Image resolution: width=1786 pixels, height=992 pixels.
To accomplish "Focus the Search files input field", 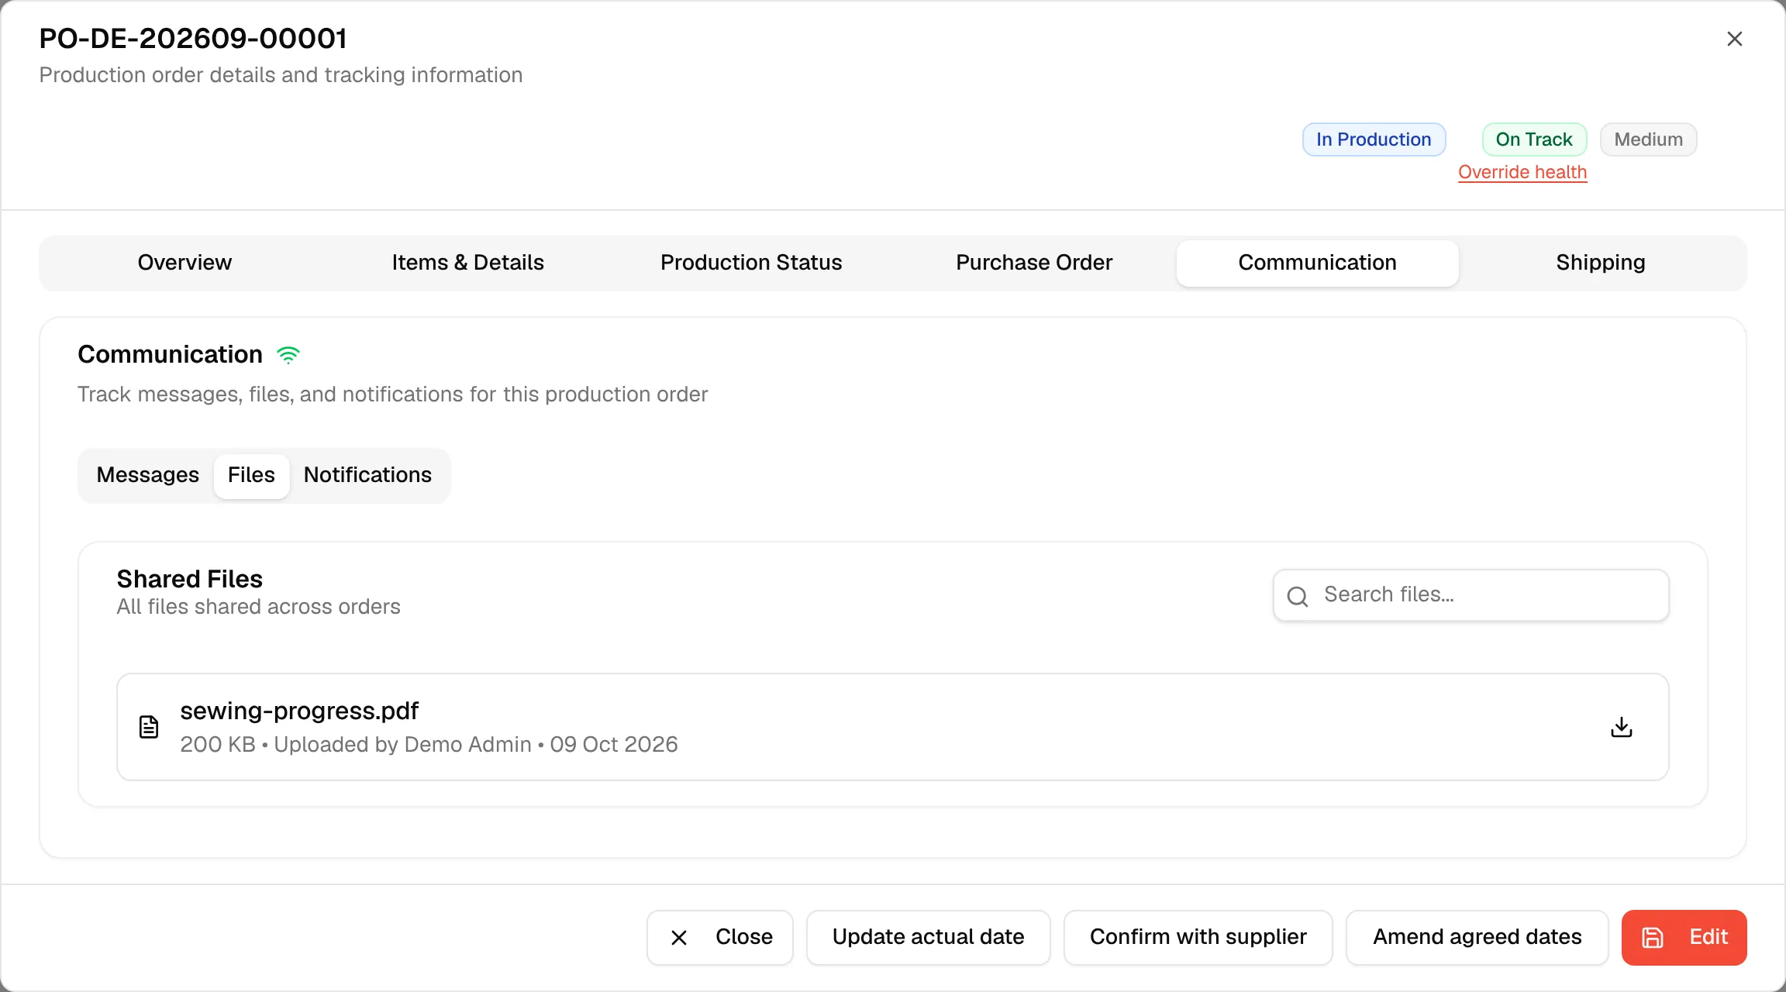I will pos(1471,595).
